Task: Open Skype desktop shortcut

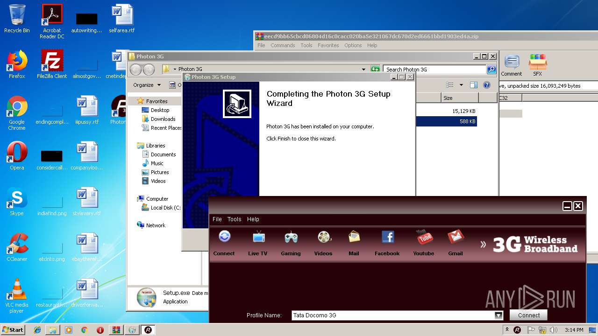Action: (17, 202)
